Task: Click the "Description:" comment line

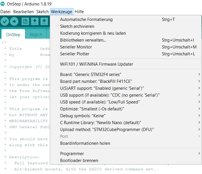Action: (x=22, y=157)
